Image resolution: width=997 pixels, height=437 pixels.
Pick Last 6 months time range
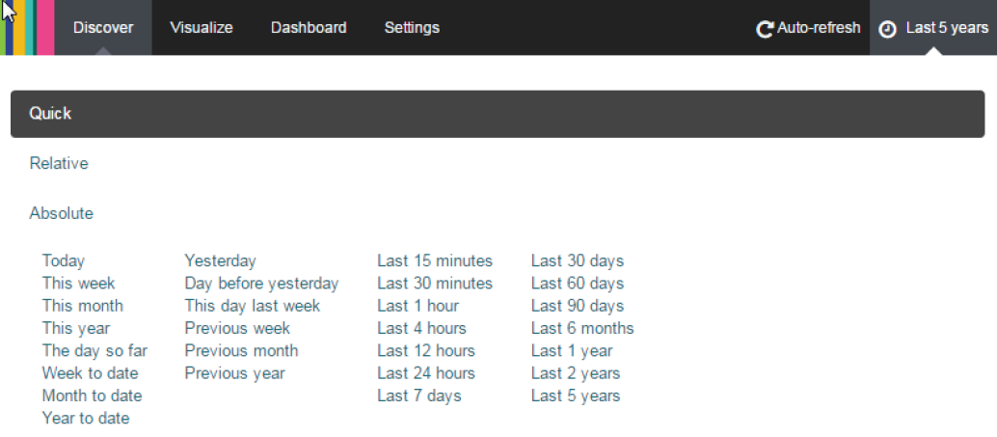pyautogui.click(x=582, y=329)
